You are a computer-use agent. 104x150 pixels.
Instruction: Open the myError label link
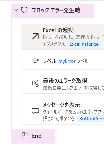tap(67, 61)
